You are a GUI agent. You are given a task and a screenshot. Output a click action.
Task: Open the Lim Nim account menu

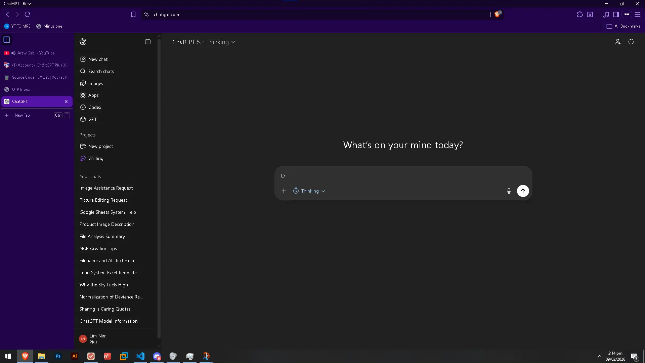coord(115,339)
